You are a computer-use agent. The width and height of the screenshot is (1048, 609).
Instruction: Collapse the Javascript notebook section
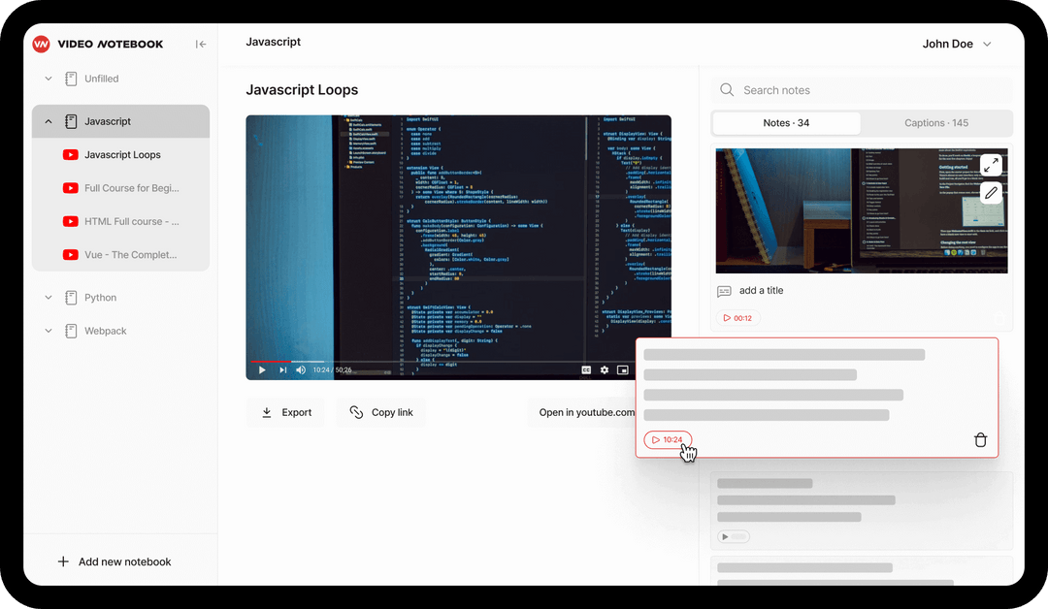point(48,121)
